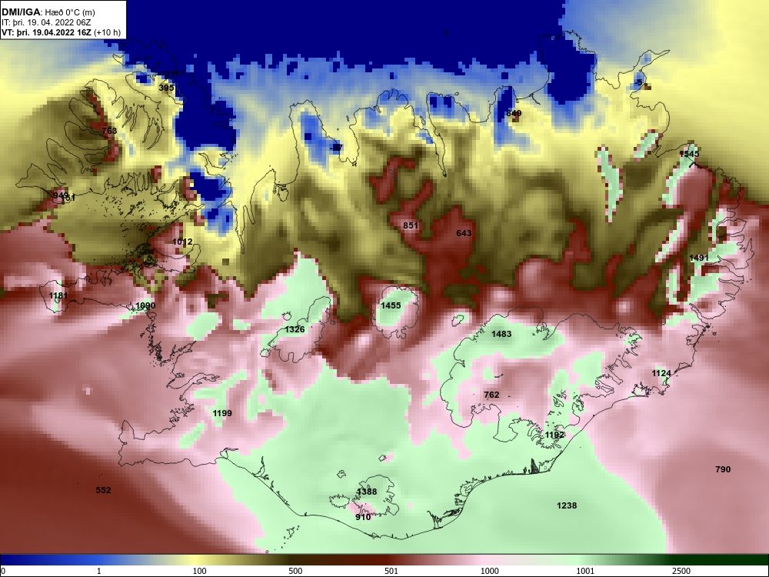This screenshot has width=769, height=577.
Task: Click the 1238 value over the sea
Action: pos(567,505)
